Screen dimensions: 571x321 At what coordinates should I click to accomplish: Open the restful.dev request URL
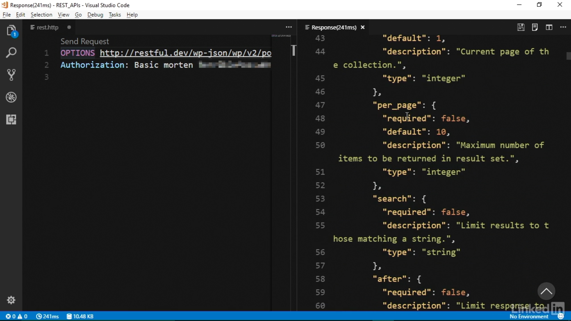[x=186, y=53]
